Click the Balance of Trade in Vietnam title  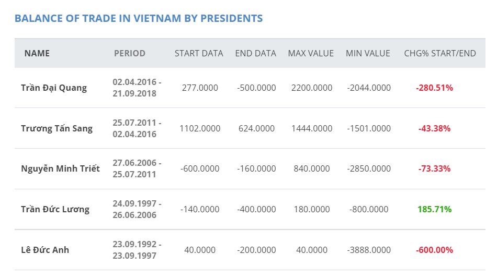[x=139, y=18]
